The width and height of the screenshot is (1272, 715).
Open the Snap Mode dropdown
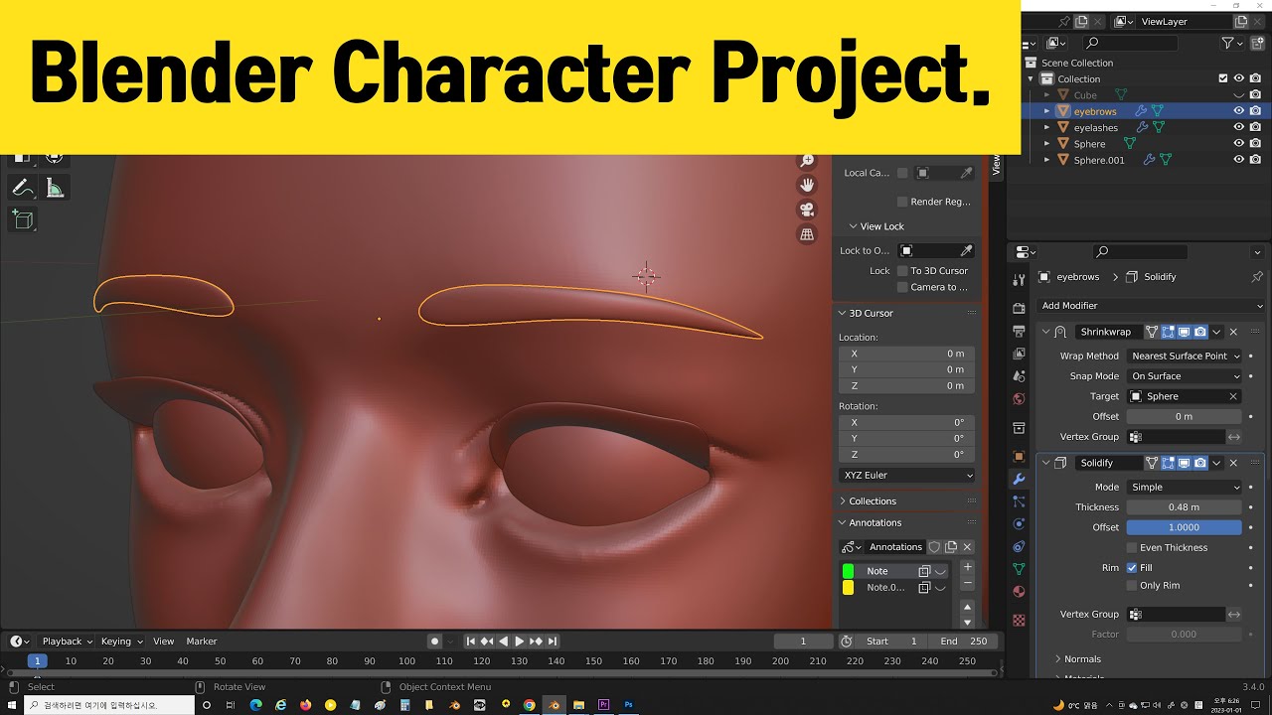[1186, 376]
